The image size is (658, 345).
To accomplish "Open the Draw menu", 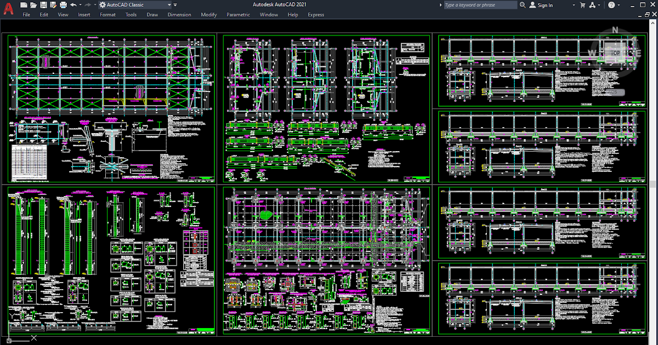I will 152,15.
